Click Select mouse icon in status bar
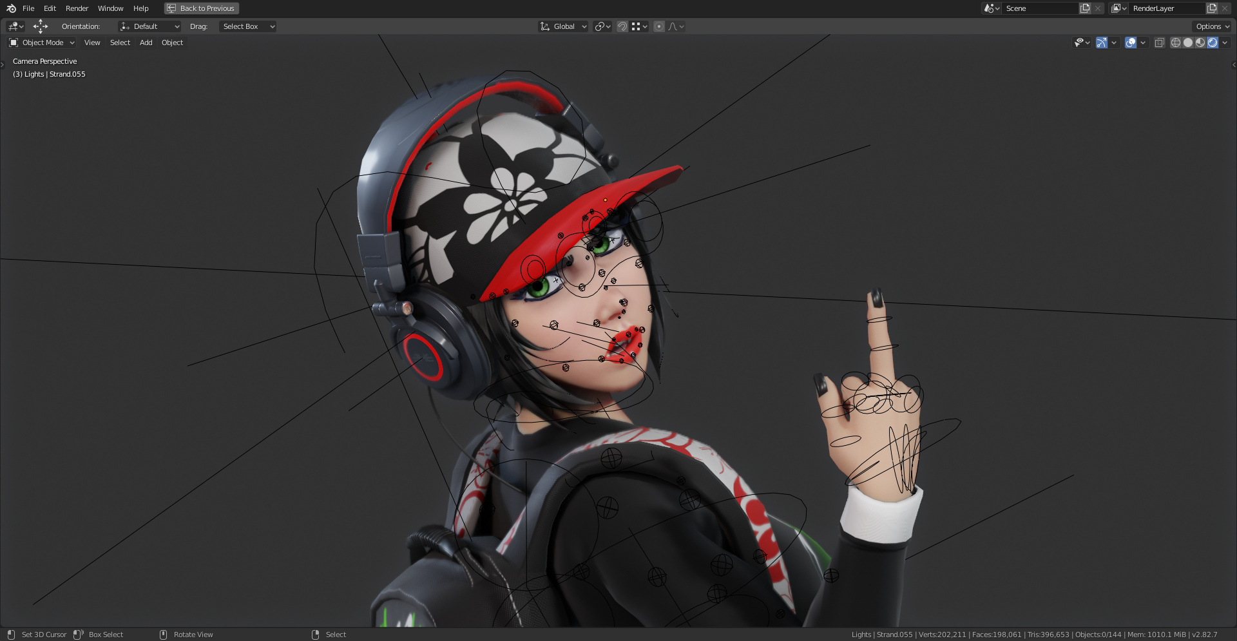 (x=315, y=635)
